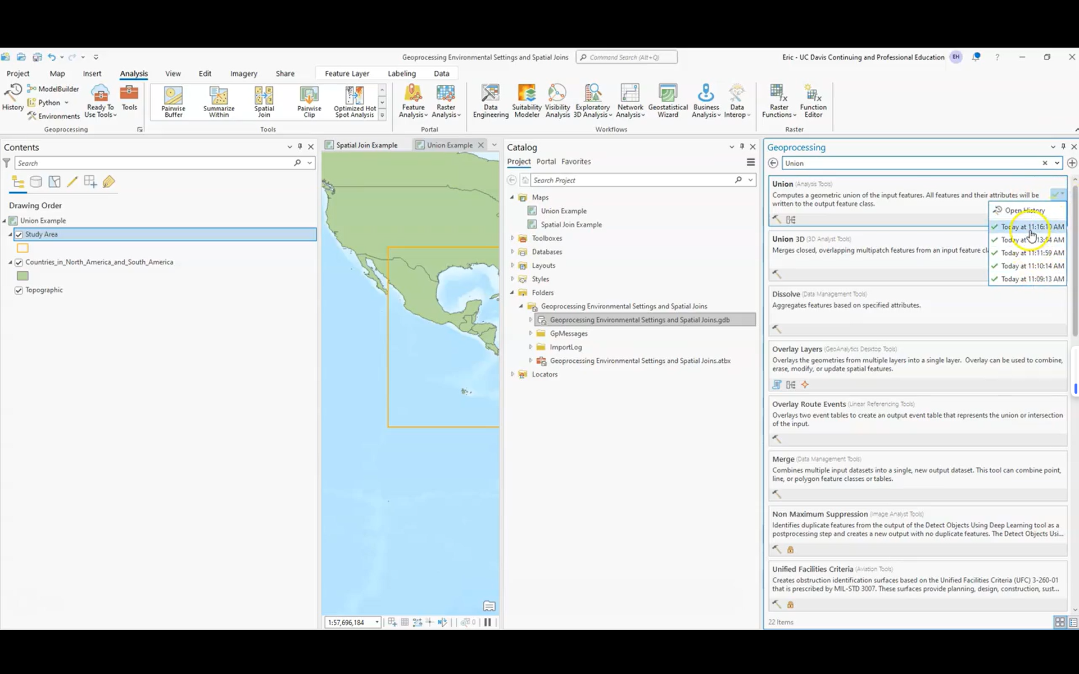Go back in the Geoprocessing pane
The height and width of the screenshot is (674, 1079).
click(773, 163)
